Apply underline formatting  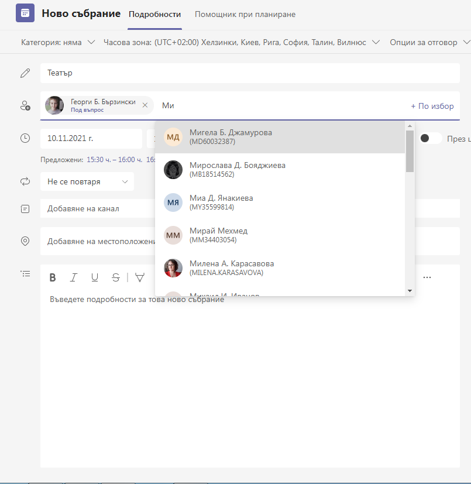point(95,277)
